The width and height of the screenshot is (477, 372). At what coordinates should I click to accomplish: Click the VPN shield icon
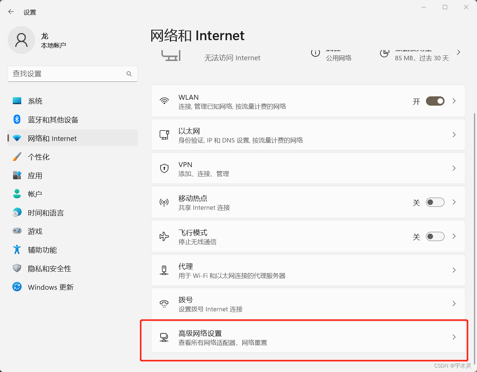(164, 169)
